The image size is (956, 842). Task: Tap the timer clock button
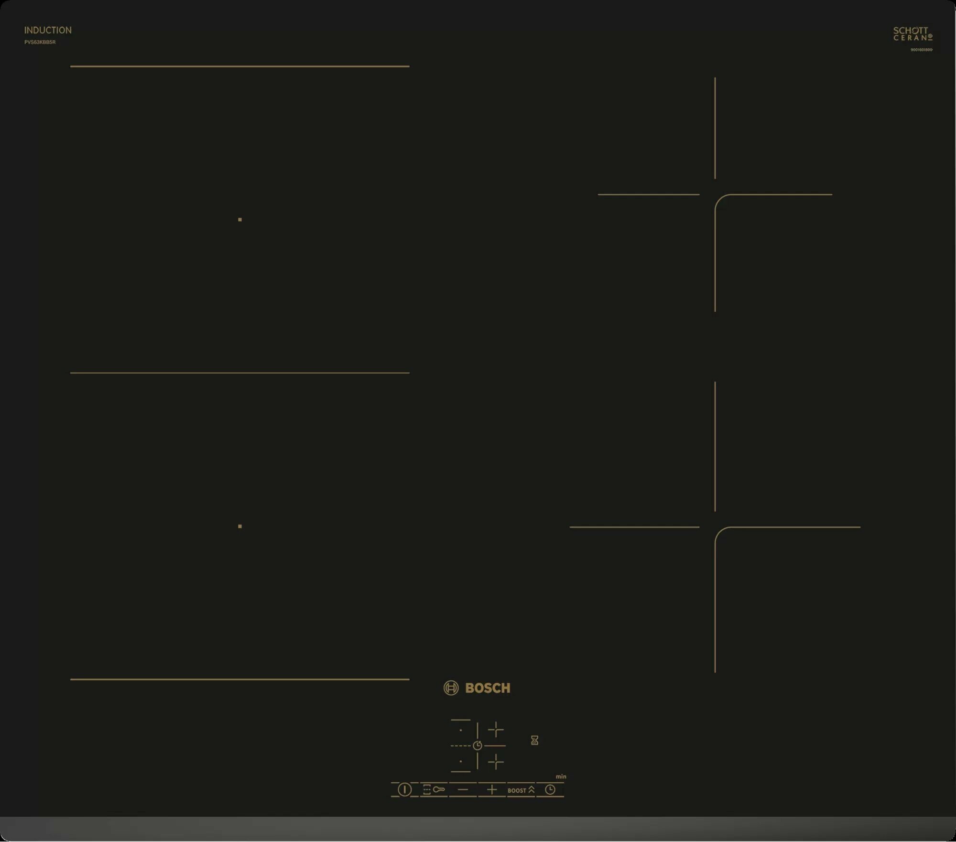550,790
